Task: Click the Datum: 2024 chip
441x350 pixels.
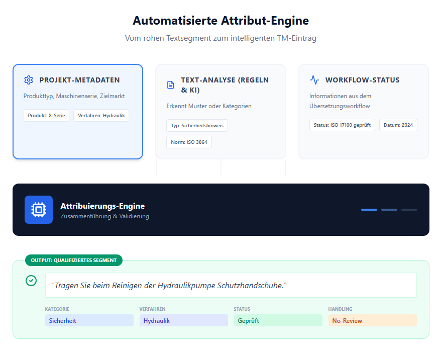Action: point(398,125)
